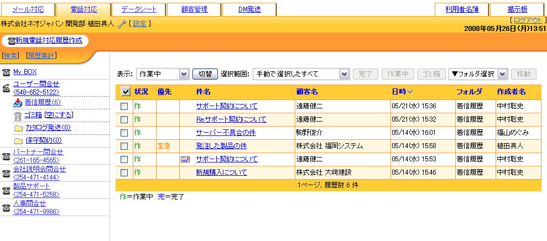Screen dimensions: 547x241
Task: Switch to the メール対応 tab
Action: [x=27, y=9]
